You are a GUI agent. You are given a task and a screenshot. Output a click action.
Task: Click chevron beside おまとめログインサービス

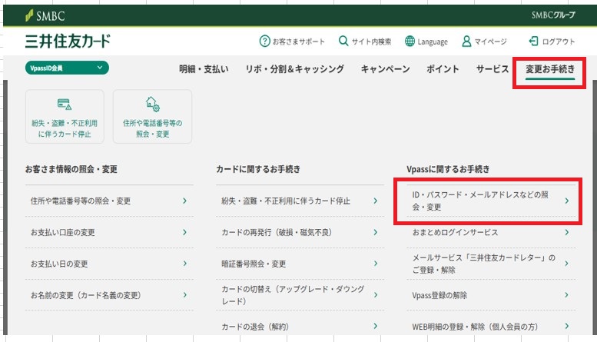pyautogui.click(x=567, y=232)
